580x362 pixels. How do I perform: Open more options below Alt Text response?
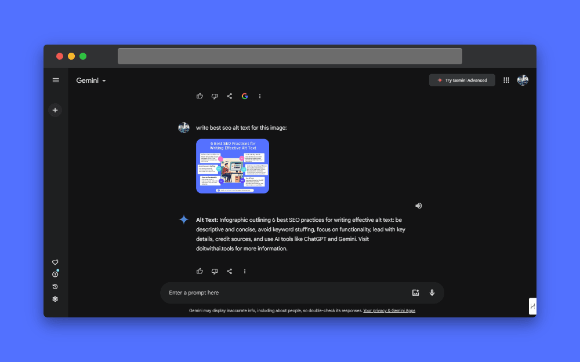click(245, 271)
